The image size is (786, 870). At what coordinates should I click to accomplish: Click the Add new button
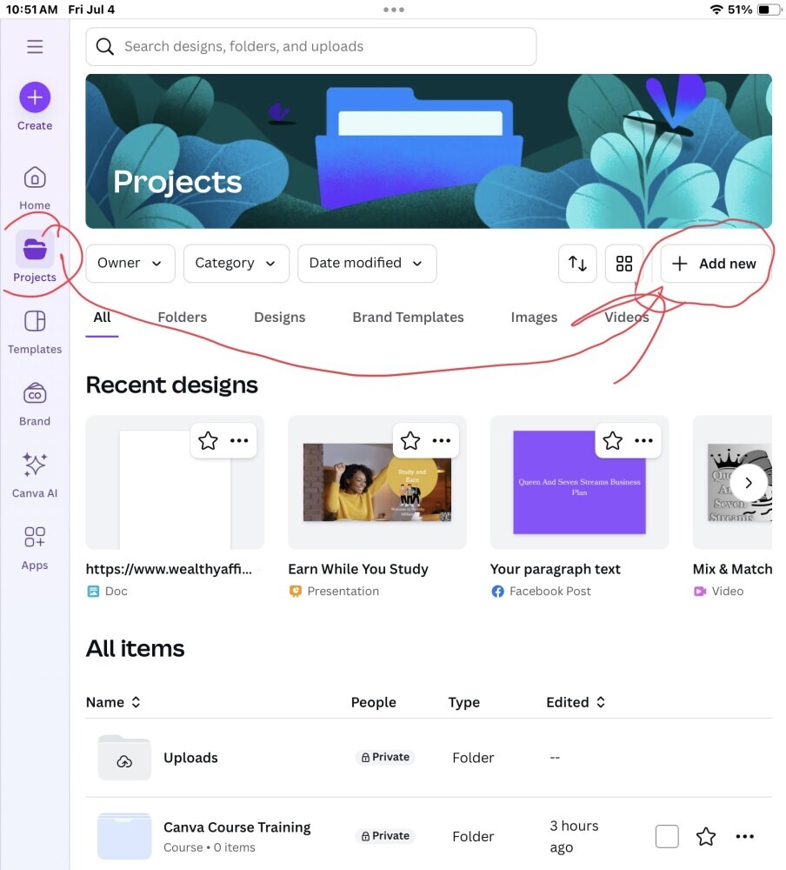715,264
